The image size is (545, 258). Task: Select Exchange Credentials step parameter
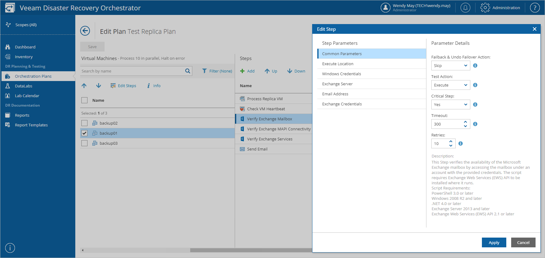[372, 104]
